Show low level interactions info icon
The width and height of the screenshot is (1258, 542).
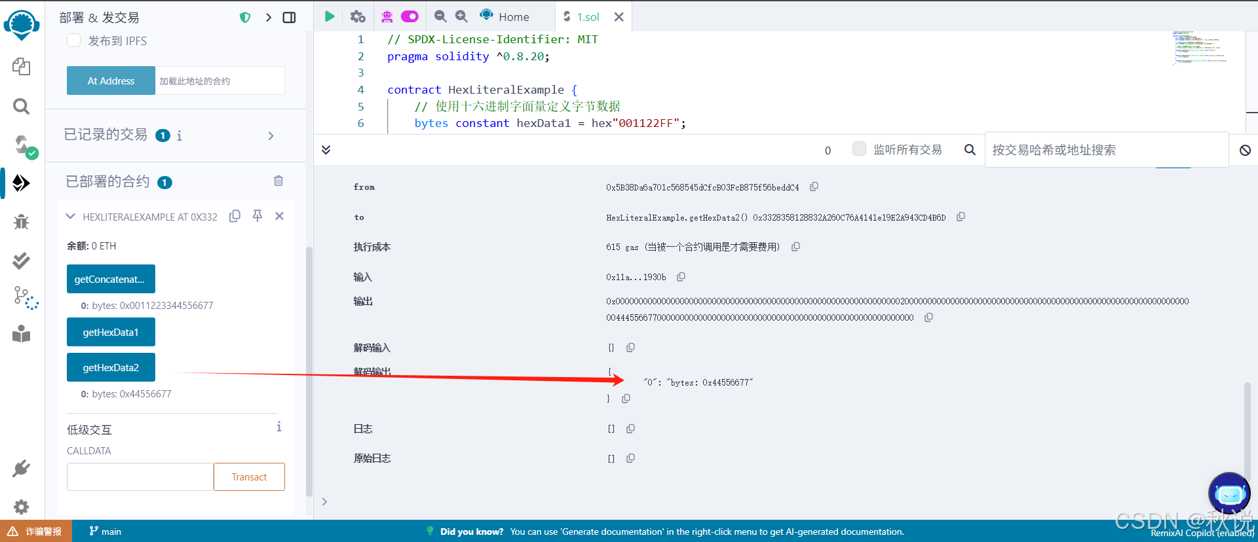[x=278, y=427]
